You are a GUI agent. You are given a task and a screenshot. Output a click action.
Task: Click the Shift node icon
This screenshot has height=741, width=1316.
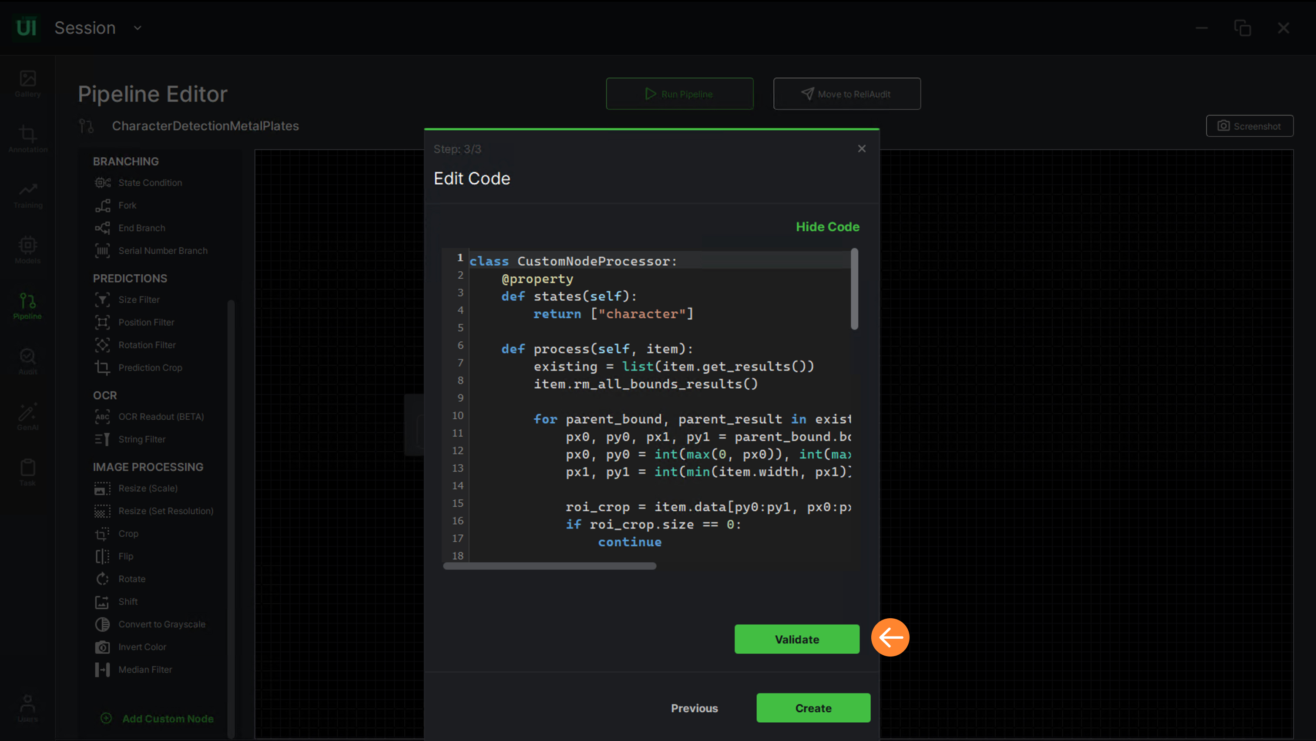click(102, 602)
